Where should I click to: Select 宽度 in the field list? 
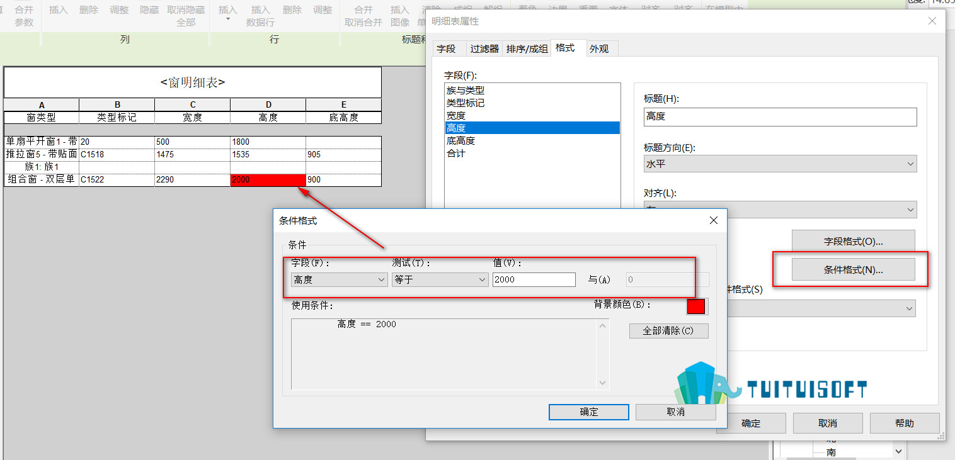tap(532, 116)
